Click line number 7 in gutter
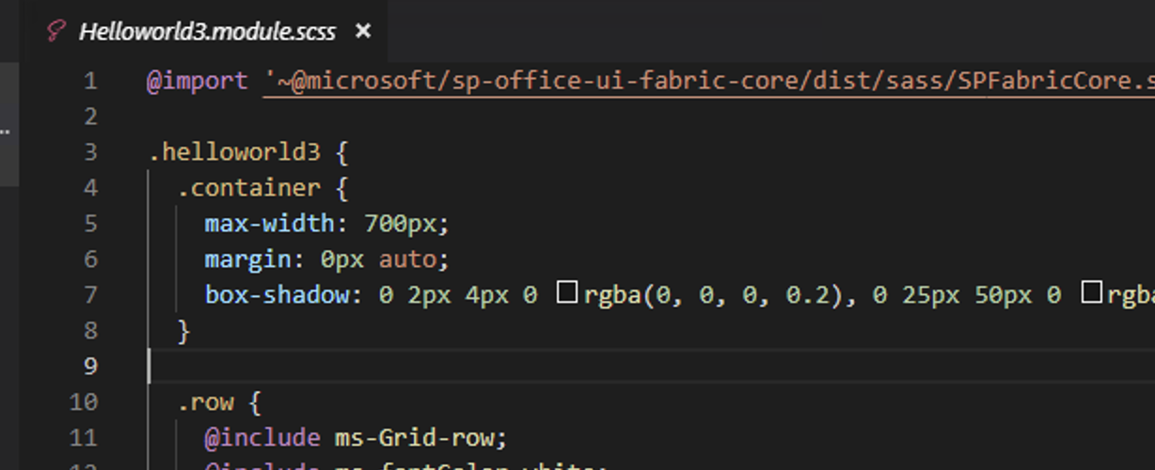This screenshot has height=470, width=1155. (90, 294)
